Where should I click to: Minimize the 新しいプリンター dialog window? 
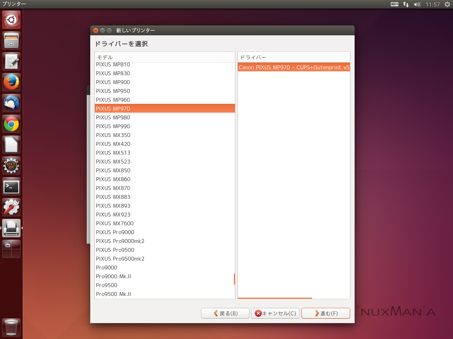tap(102, 30)
